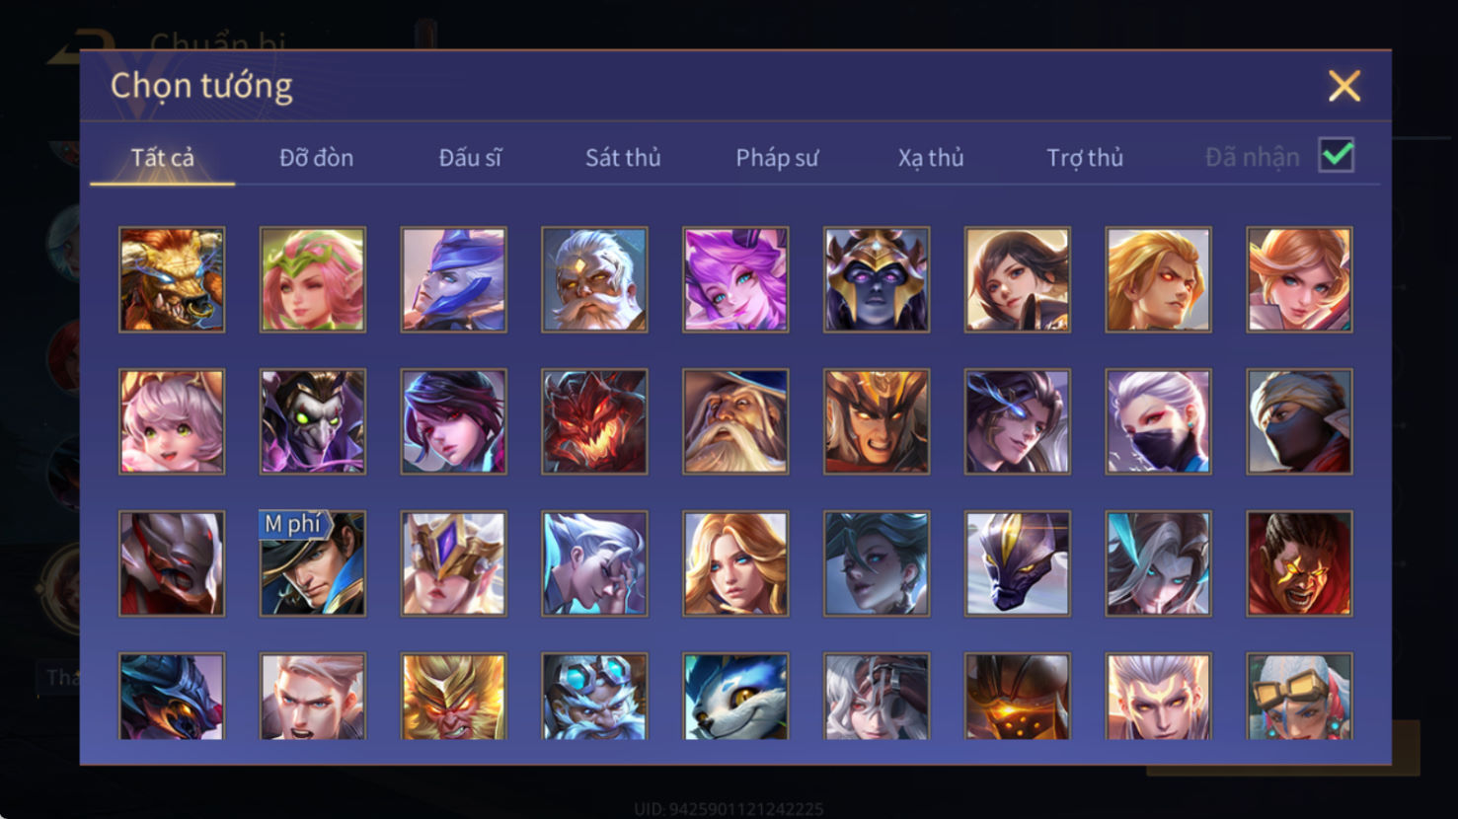
Task: Open the 'Đấu sĩ' tab
Action: tap(470, 158)
